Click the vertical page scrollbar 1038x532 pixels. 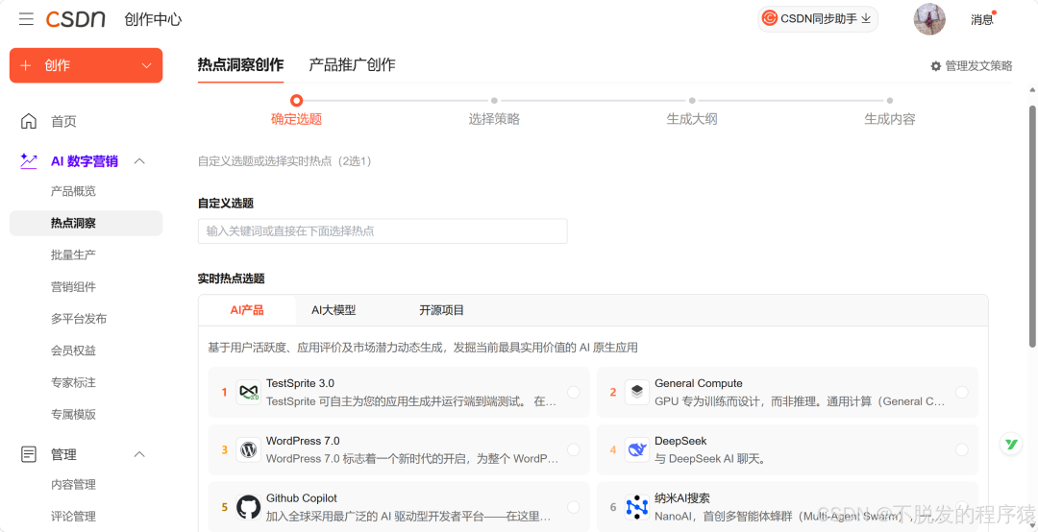point(1032,225)
